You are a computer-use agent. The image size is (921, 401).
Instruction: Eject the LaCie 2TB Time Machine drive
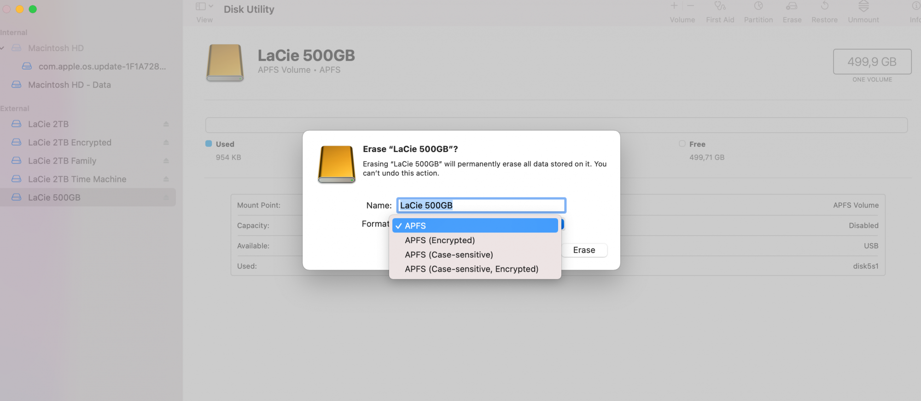[x=166, y=179]
